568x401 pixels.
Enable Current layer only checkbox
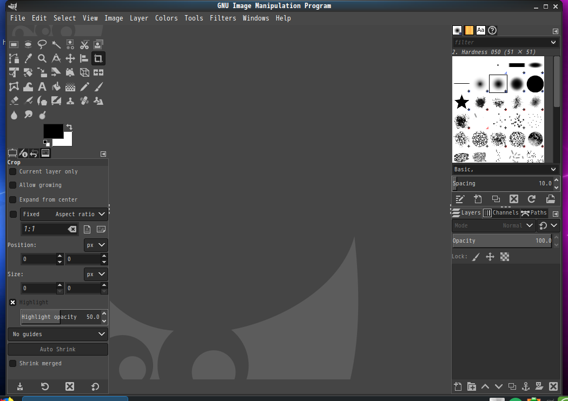click(12, 171)
